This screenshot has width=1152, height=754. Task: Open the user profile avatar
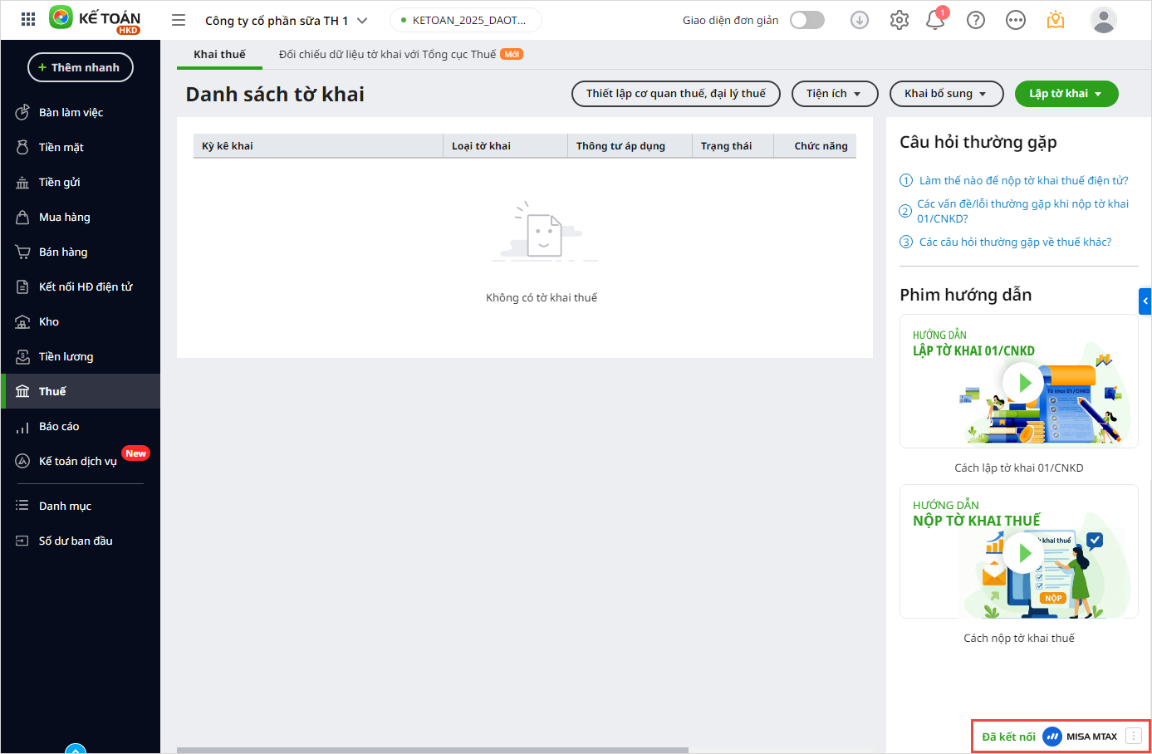point(1103,20)
